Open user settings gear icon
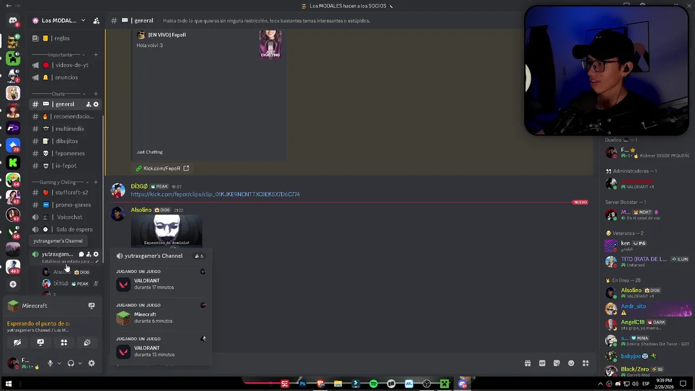695x391 pixels. coord(91,363)
